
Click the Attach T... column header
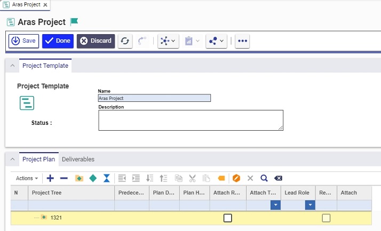264,193
